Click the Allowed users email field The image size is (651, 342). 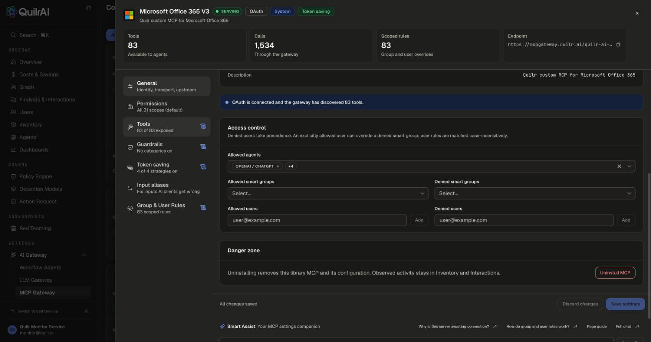(x=317, y=220)
